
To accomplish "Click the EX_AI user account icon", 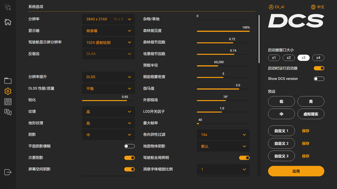I will (271, 7).
